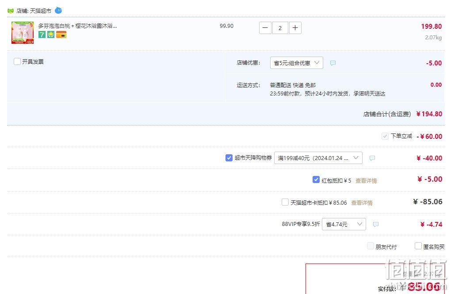Decrease quantity with the minus button

(x=265, y=28)
